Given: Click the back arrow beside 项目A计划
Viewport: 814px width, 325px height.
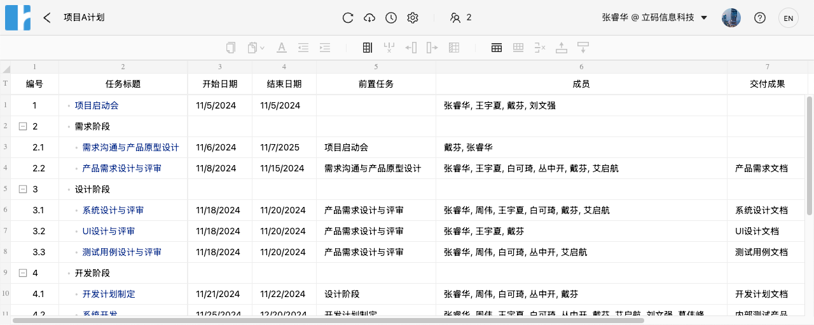Looking at the screenshot, I should (46, 18).
